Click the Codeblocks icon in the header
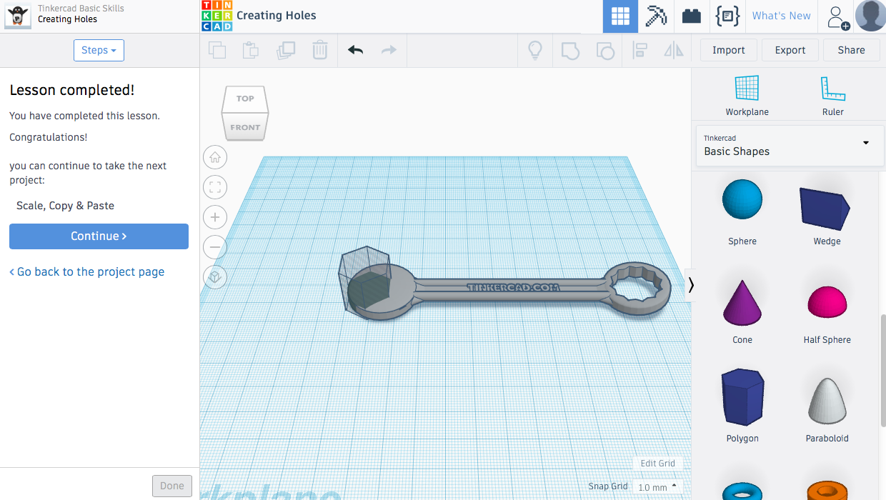 click(x=727, y=16)
